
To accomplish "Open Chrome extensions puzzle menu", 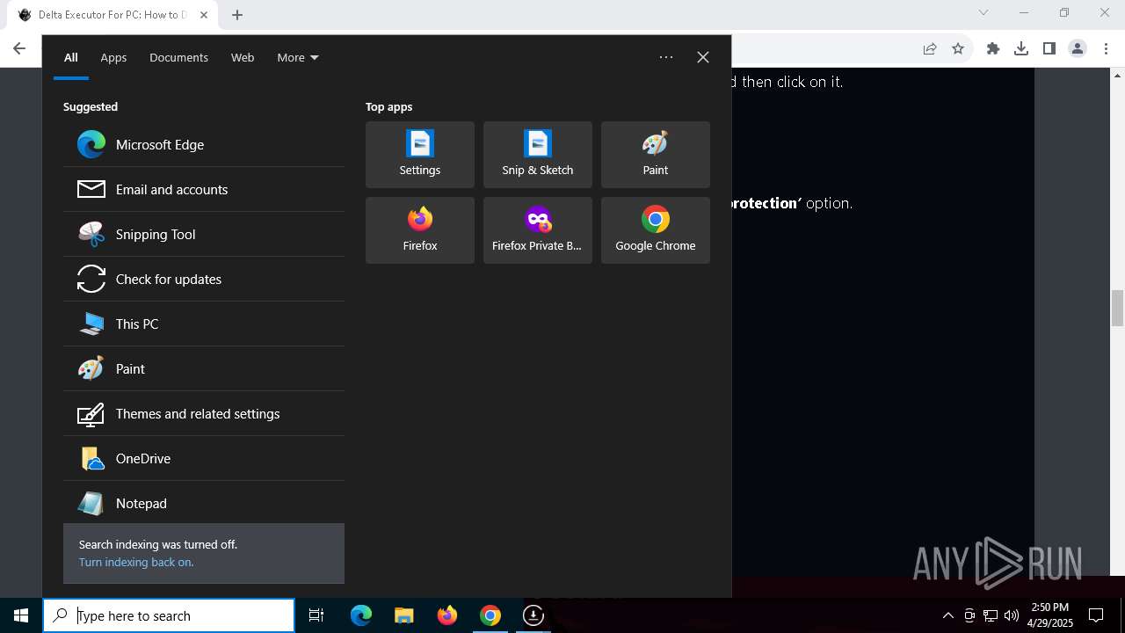I will pyautogui.click(x=993, y=48).
